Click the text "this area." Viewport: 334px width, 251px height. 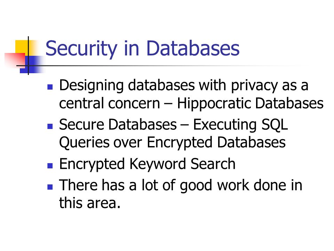90,203
